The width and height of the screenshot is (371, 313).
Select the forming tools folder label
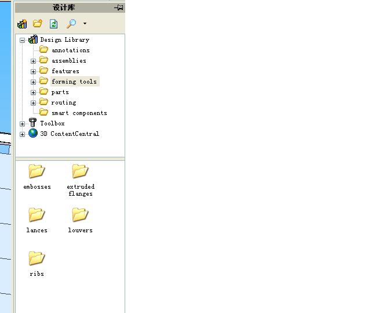tap(74, 81)
